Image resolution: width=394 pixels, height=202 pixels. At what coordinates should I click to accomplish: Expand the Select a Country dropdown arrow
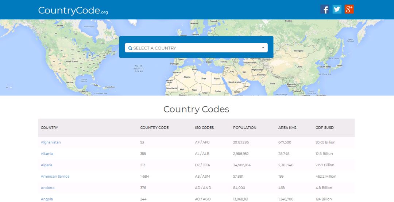coord(263,48)
